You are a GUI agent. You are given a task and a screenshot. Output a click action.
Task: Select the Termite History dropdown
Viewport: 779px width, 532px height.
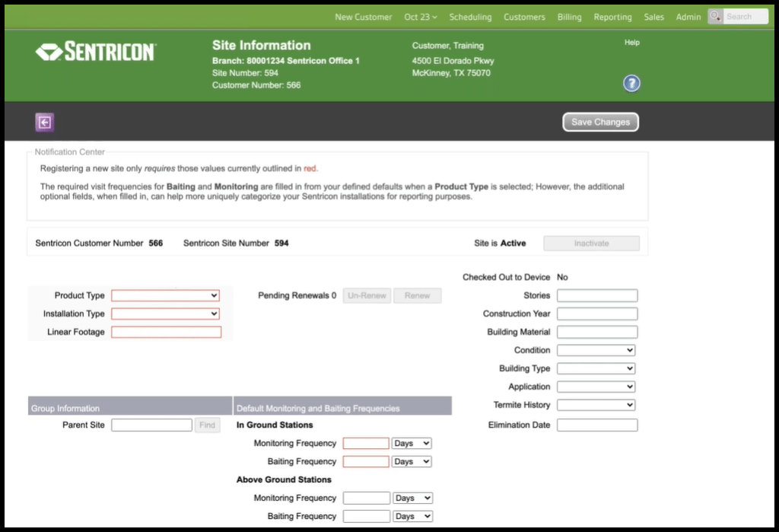(596, 405)
